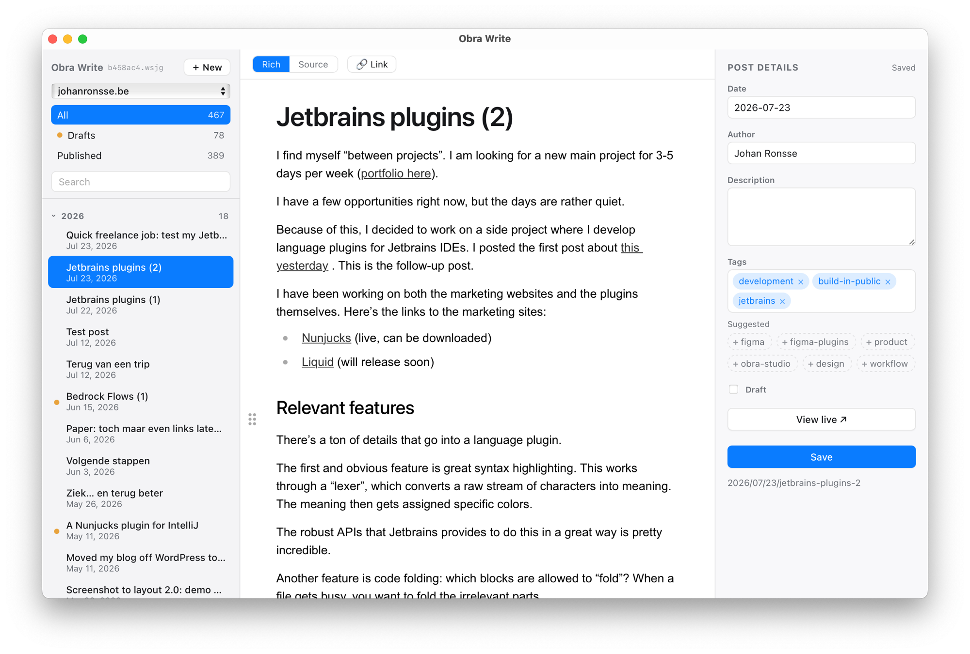Add suggested tag product
This screenshot has width=970, height=654.
click(x=887, y=342)
